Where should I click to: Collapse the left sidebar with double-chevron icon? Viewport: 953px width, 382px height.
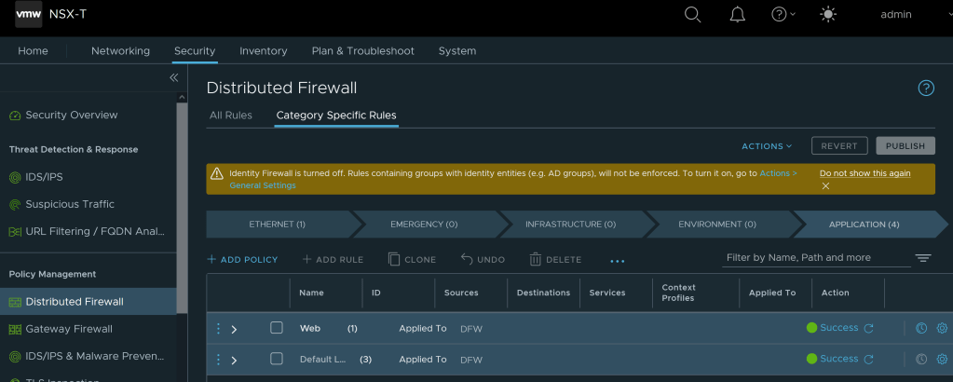tap(173, 78)
